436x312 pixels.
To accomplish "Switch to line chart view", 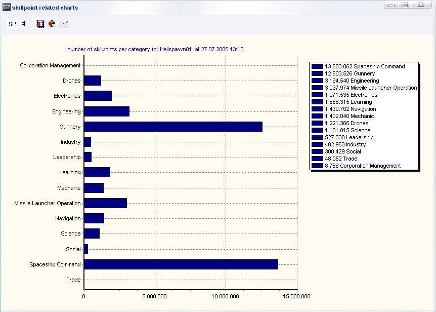I will pyautogui.click(x=64, y=24).
